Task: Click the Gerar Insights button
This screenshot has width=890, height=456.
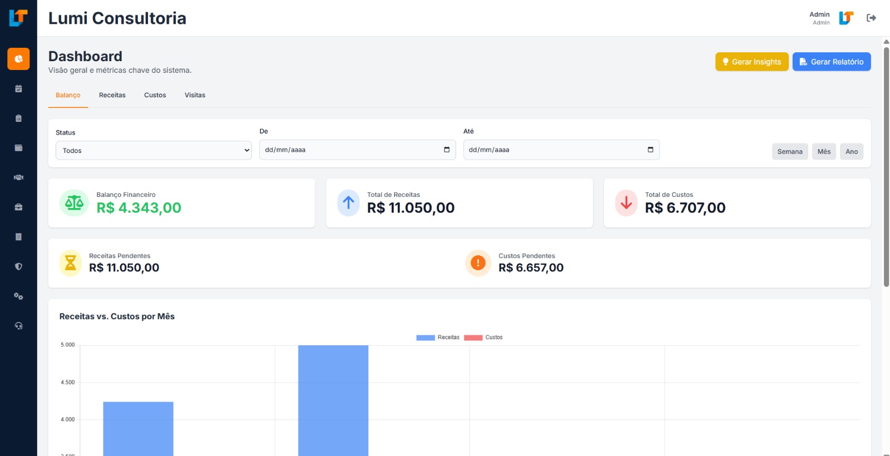Action: (x=751, y=62)
